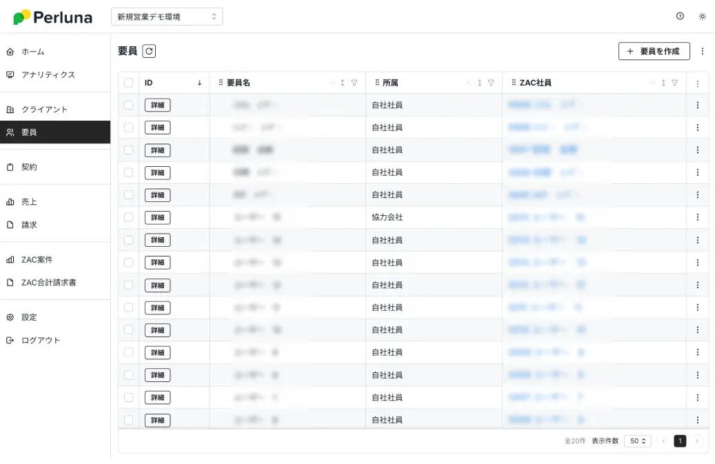This screenshot has width=715, height=464.
Task: Open the 新規営業デモ環境 environment dropdown
Action: 167,17
